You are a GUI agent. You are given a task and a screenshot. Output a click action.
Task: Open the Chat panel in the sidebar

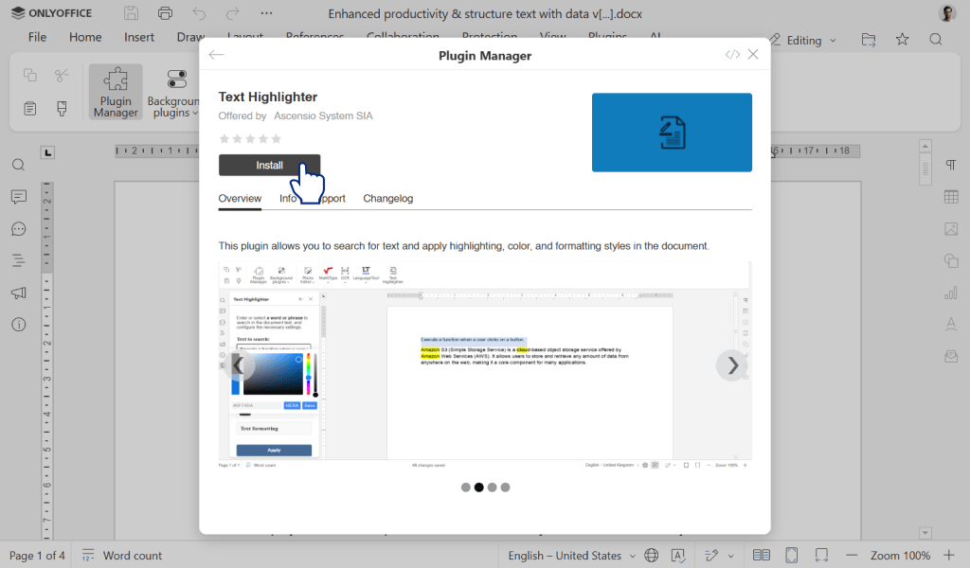point(18,228)
